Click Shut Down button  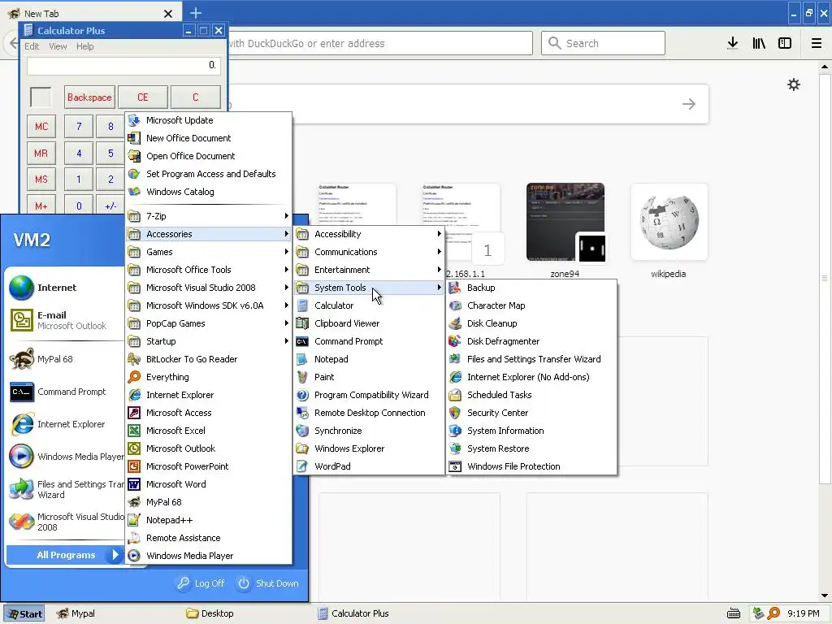[x=268, y=583]
